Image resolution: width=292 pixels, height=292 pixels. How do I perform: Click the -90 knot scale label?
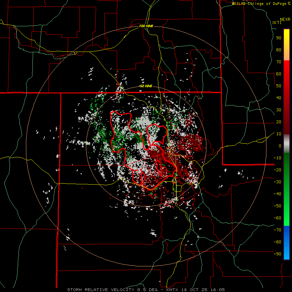click(x=277, y=254)
